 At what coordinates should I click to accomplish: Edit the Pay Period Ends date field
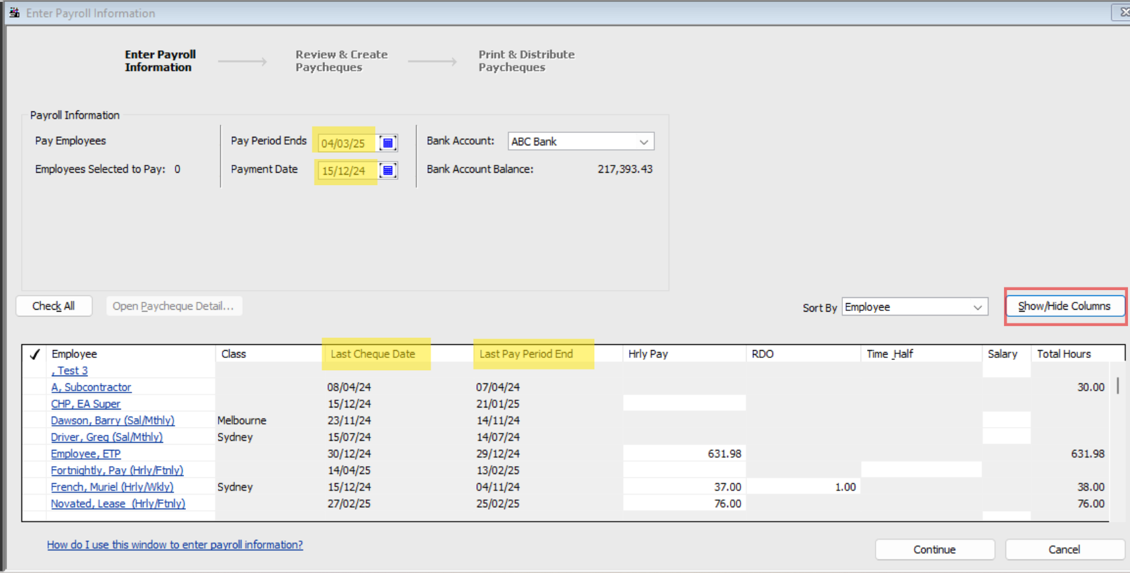[x=346, y=143]
